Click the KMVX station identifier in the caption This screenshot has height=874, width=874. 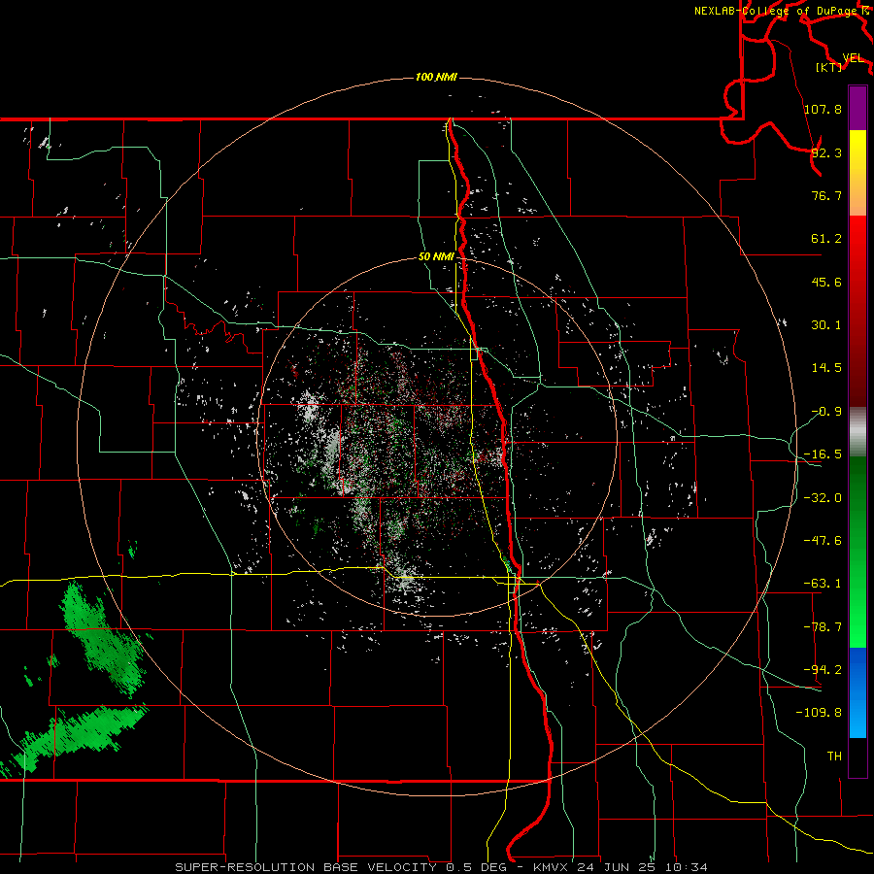551,867
